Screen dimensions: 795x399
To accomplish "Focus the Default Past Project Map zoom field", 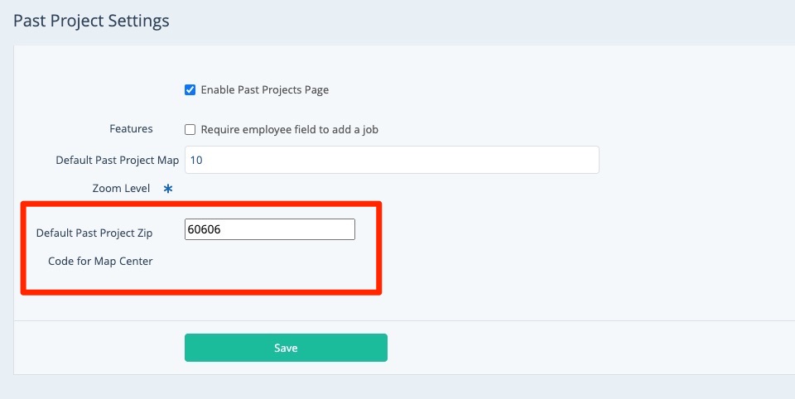I will pyautogui.click(x=392, y=160).
